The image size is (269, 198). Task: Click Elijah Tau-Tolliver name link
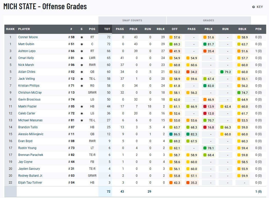30,183
